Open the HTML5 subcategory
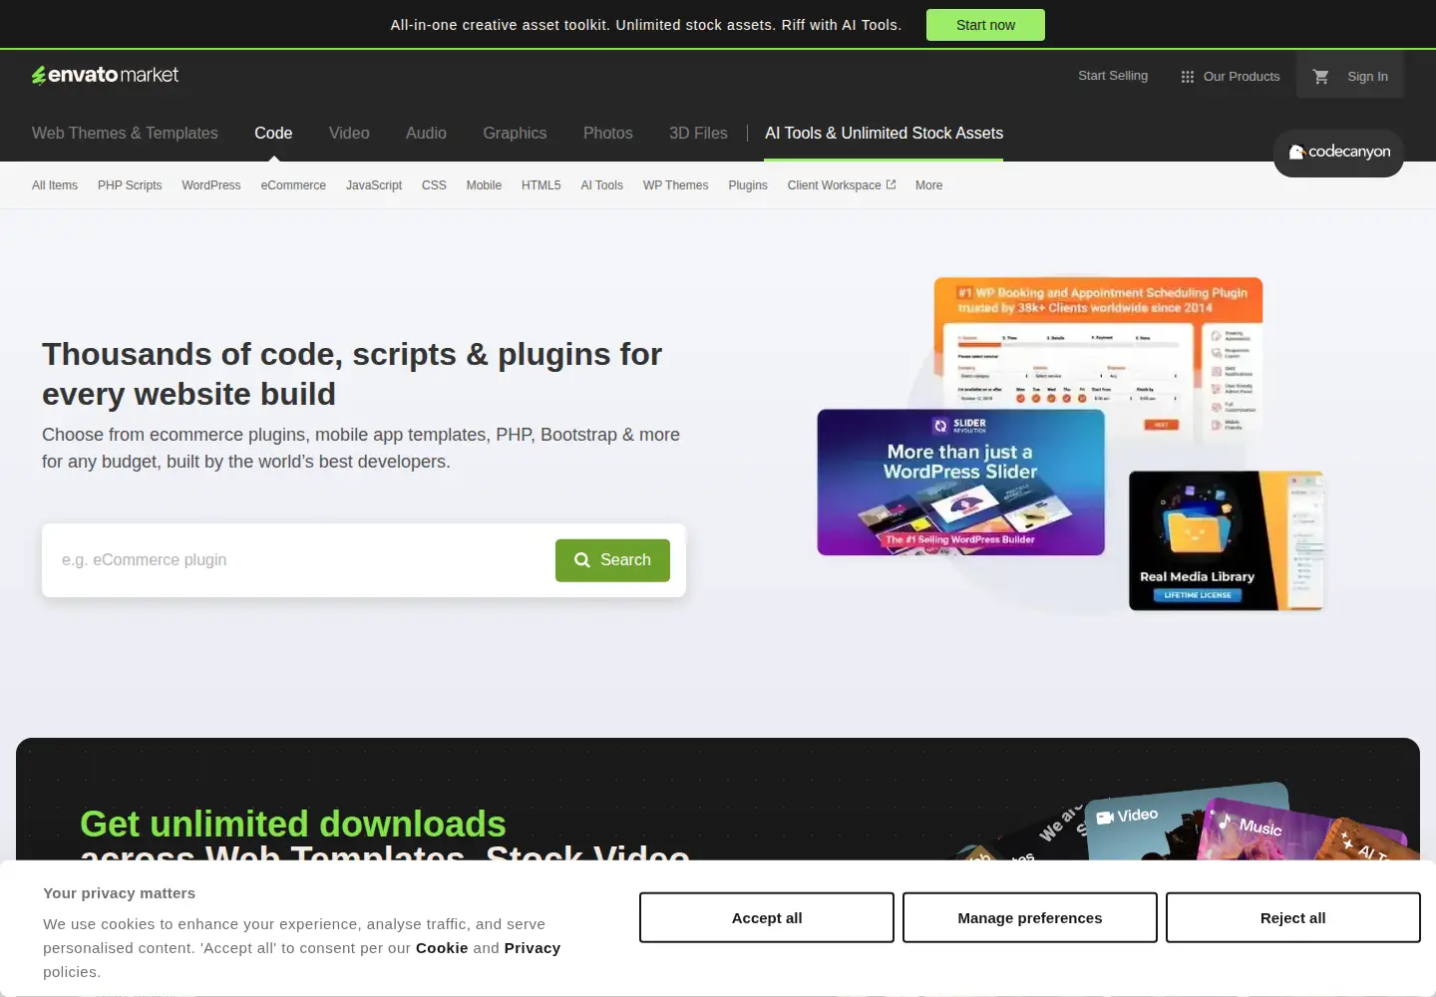The width and height of the screenshot is (1436, 997). (541, 185)
